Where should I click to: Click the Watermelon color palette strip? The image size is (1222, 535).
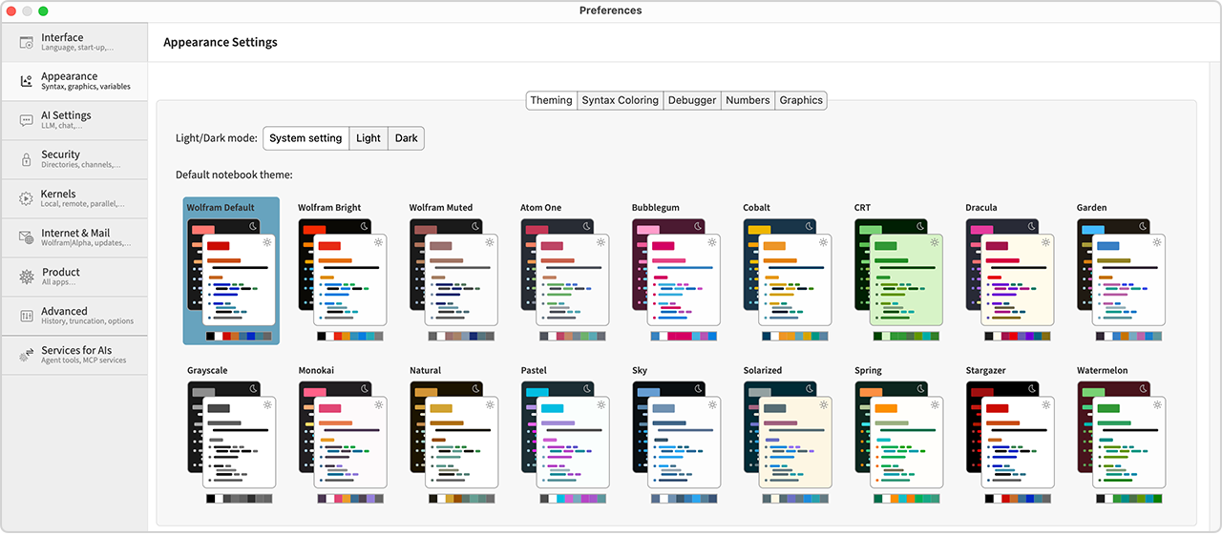point(1129,499)
